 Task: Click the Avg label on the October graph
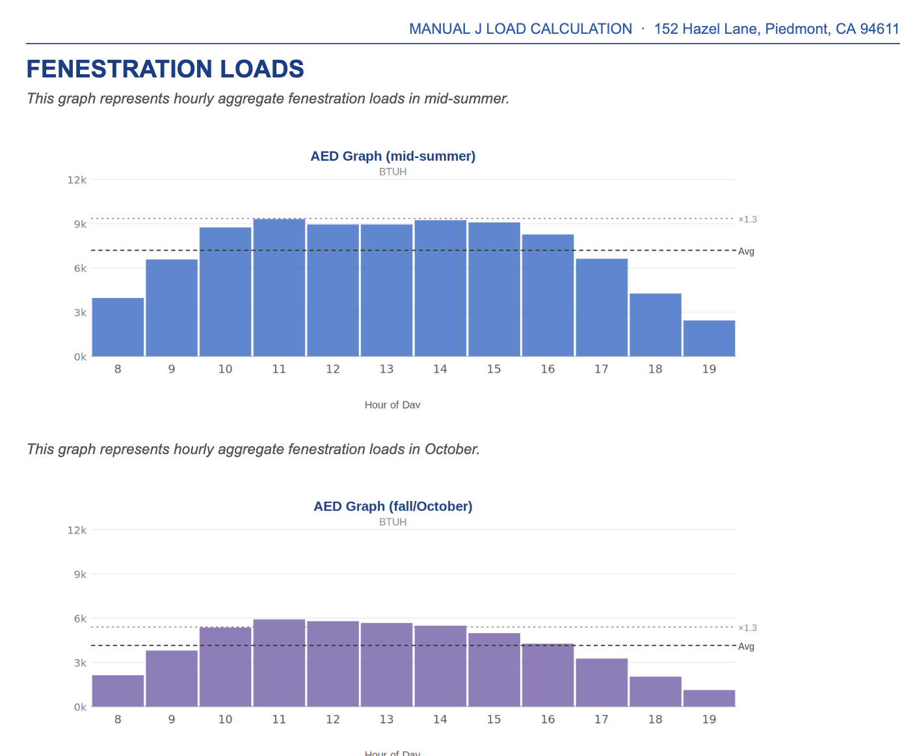[746, 647]
